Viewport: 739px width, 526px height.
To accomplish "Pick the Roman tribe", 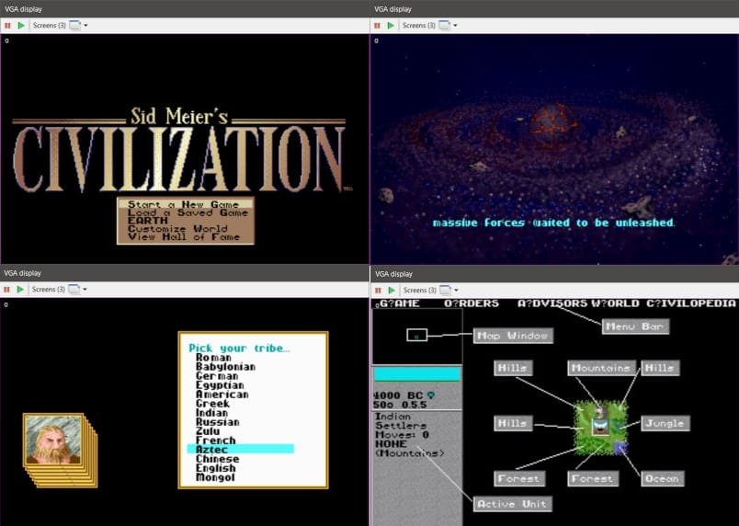I will [x=213, y=358].
